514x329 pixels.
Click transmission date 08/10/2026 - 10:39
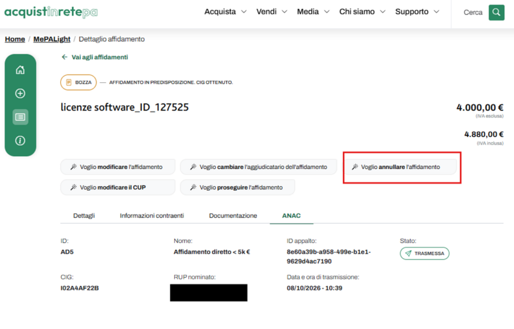click(x=314, y=288)
